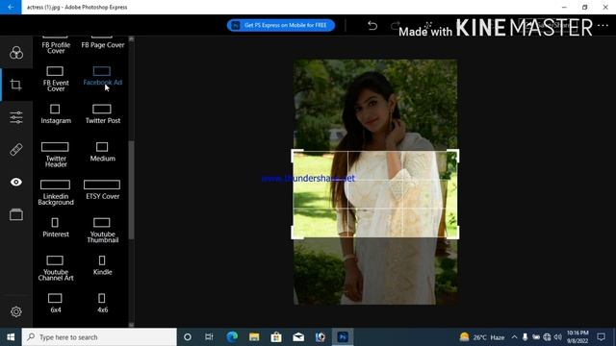Click the crop presets scrollbar thumb
Viewport: 616px width, 346px height.
coord(131,190)
